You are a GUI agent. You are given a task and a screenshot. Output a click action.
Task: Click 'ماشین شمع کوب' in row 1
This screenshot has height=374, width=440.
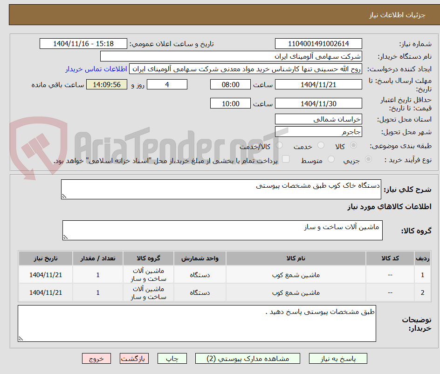[x=296, y=275]
